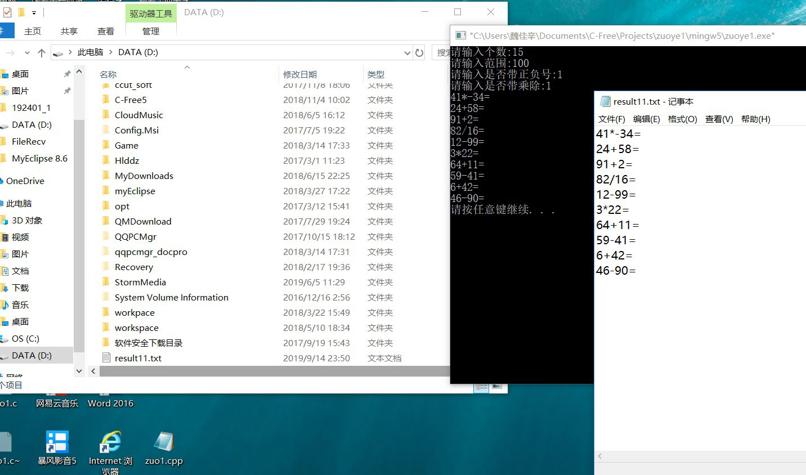Open the Customize Quick Access Toolbar dropdown
The height and width of the screenshot is (475, 806).
tap(34, 12)
